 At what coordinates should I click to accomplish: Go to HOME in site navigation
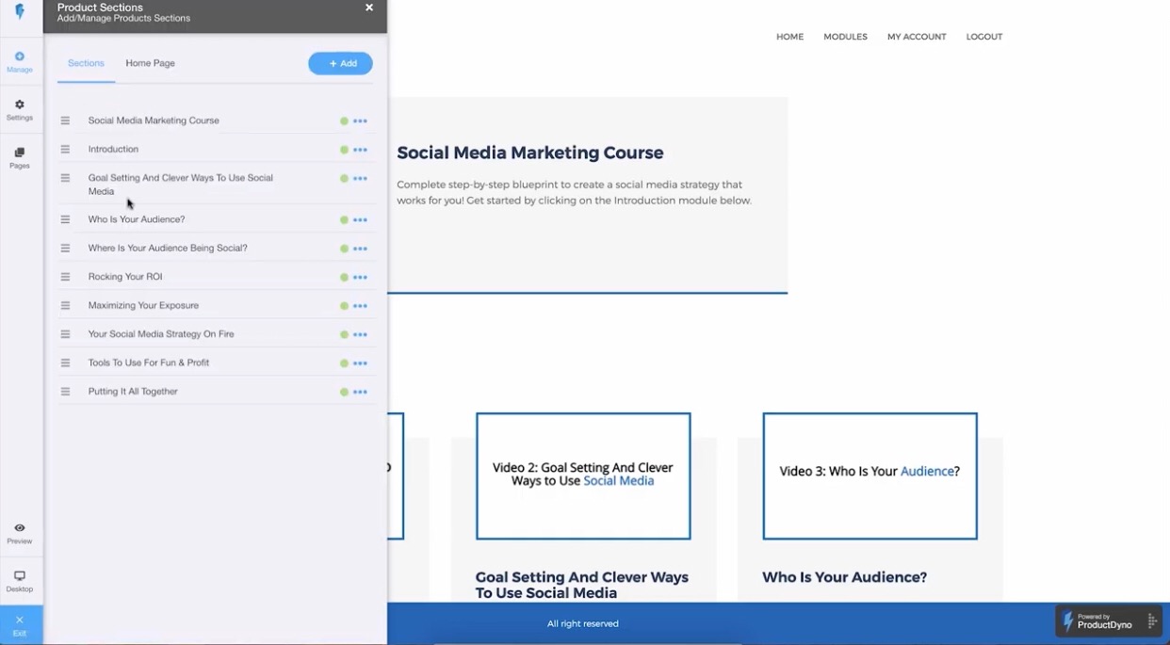(x=789, y=37)
